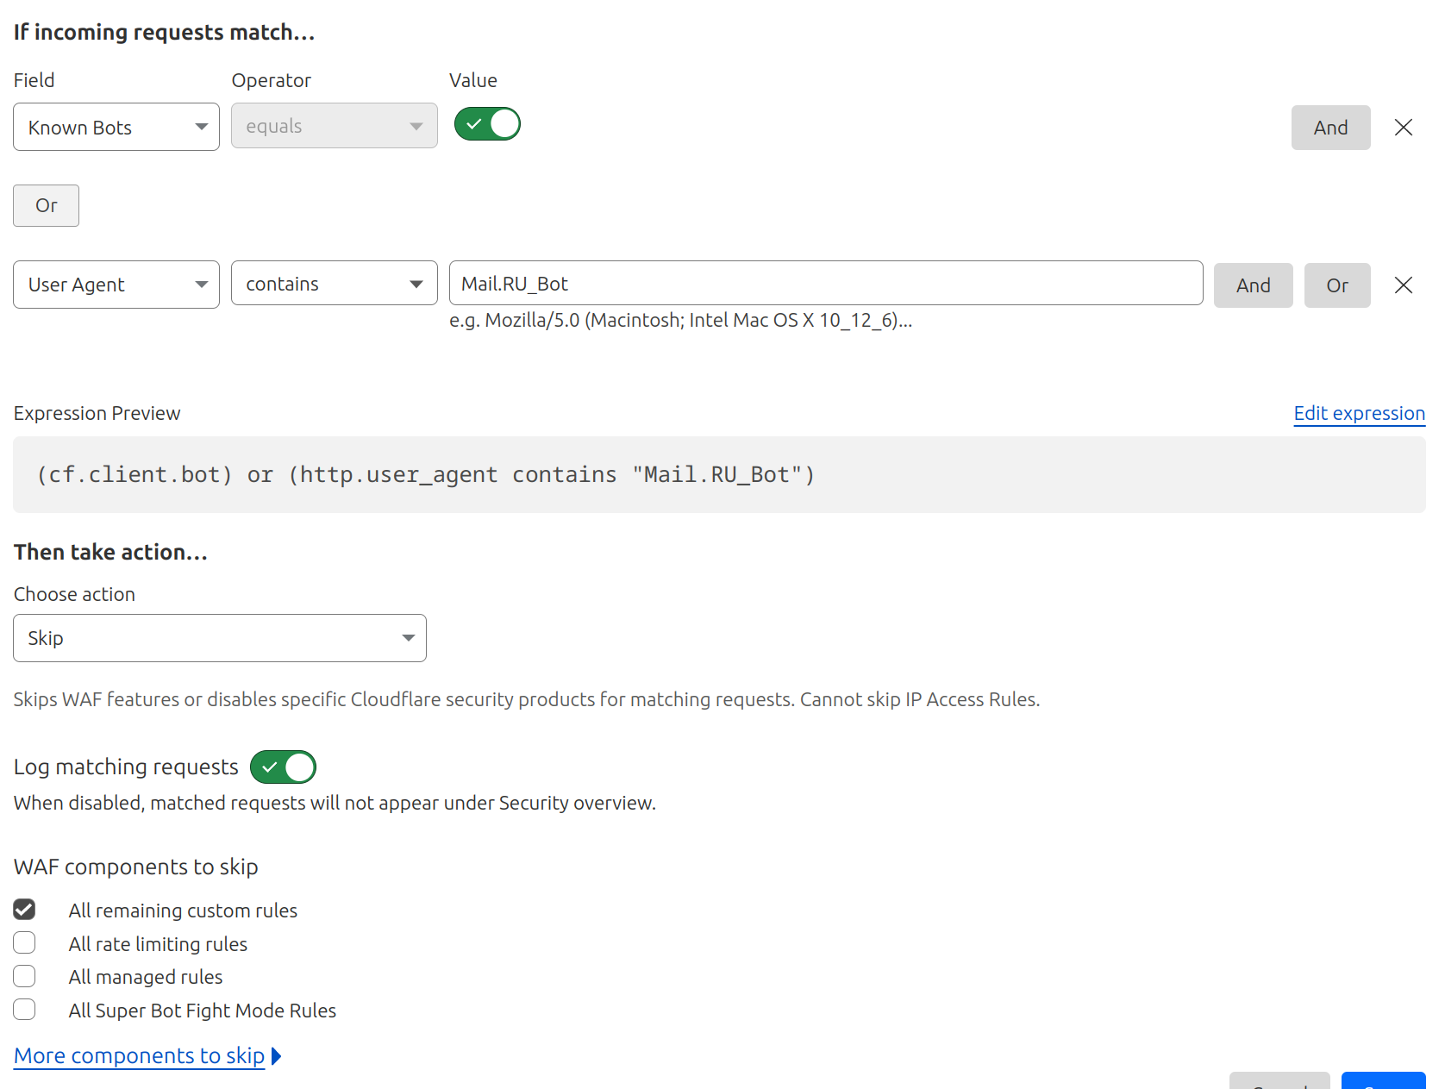Open the Edit expression link

[x=1359, y=414]
